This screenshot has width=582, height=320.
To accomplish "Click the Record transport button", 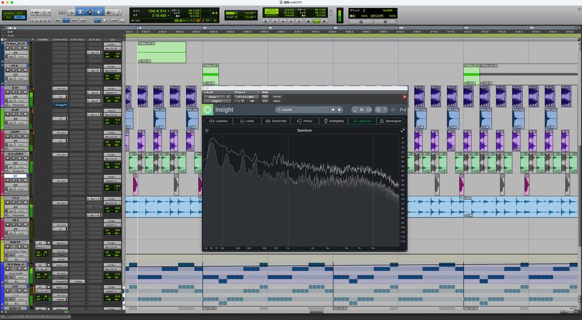I will (324, 21).
